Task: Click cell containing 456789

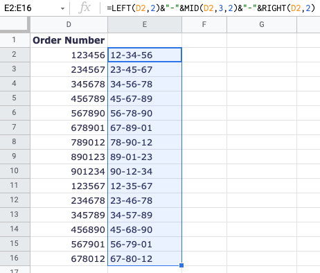Action: (x=69, y=98)
